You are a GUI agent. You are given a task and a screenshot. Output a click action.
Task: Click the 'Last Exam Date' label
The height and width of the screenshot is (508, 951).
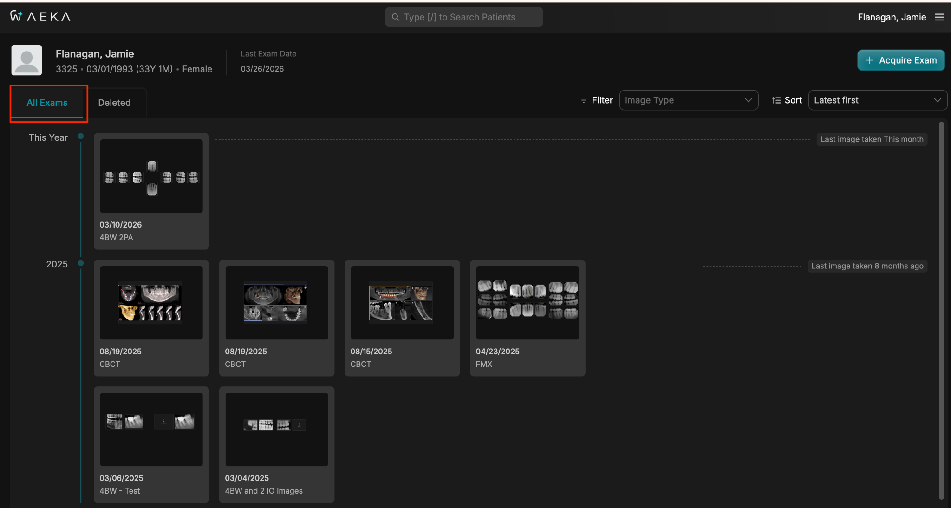click(268, 54)
